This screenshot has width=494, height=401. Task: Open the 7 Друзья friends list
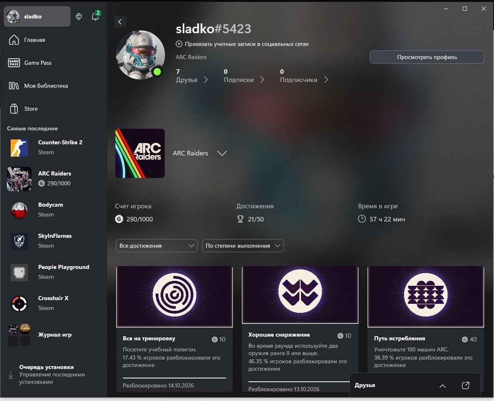coord(192,76)
